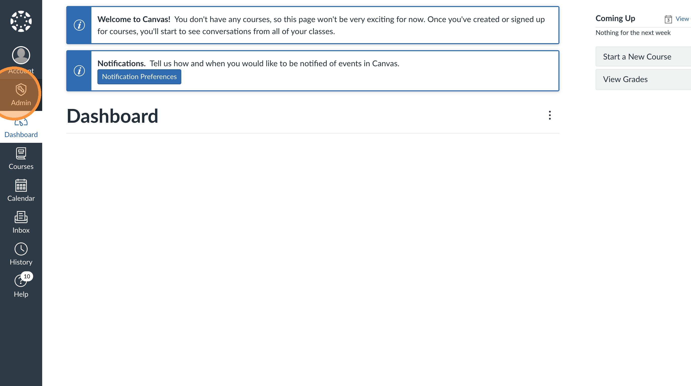Open History clock icon
The image size is (691, 386).
point(21,249)
